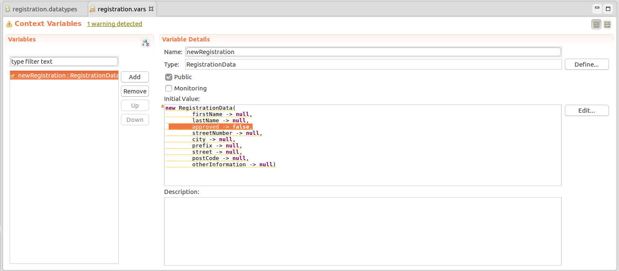This screenshot has height=271, width=619.
Task: Click the 'Description:' label
Action: (x=182, y=192)
